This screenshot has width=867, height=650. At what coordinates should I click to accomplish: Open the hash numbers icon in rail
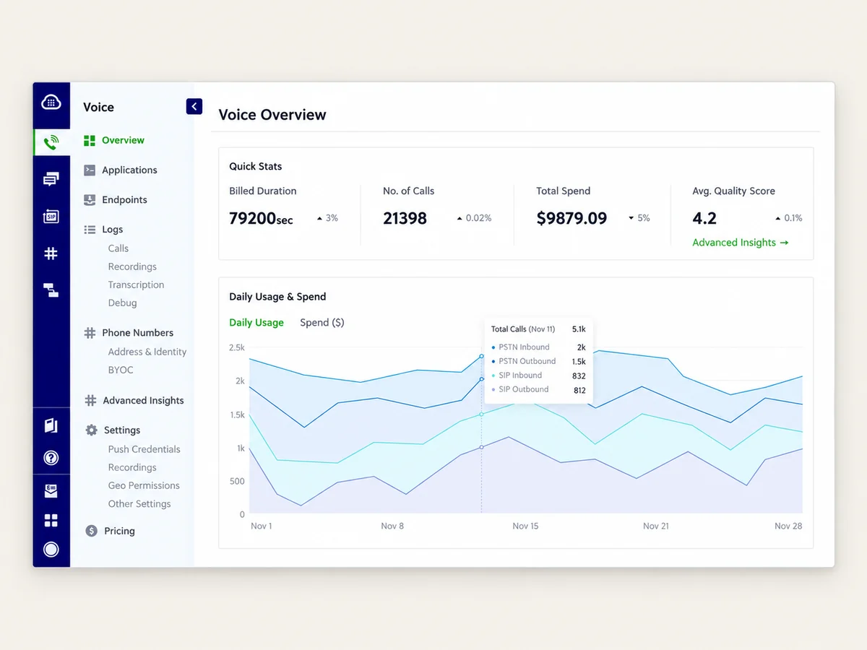point(51,253)
